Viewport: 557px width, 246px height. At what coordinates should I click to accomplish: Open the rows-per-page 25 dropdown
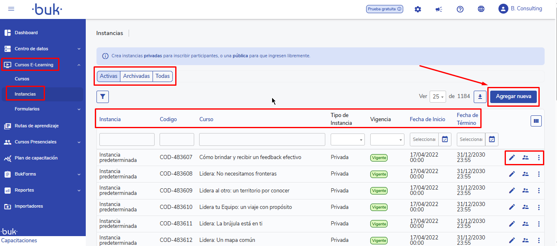coord(437,96)
